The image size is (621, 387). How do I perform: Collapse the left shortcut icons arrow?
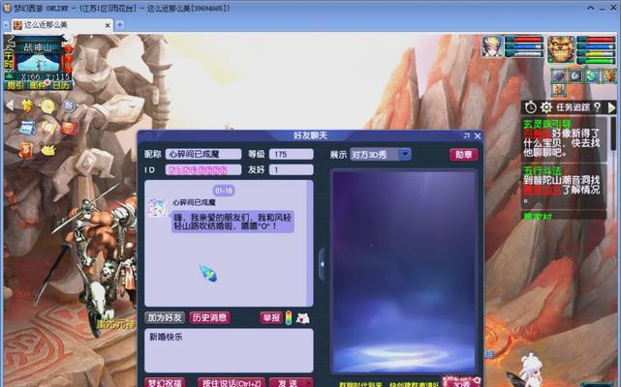[x=10, y=105]
